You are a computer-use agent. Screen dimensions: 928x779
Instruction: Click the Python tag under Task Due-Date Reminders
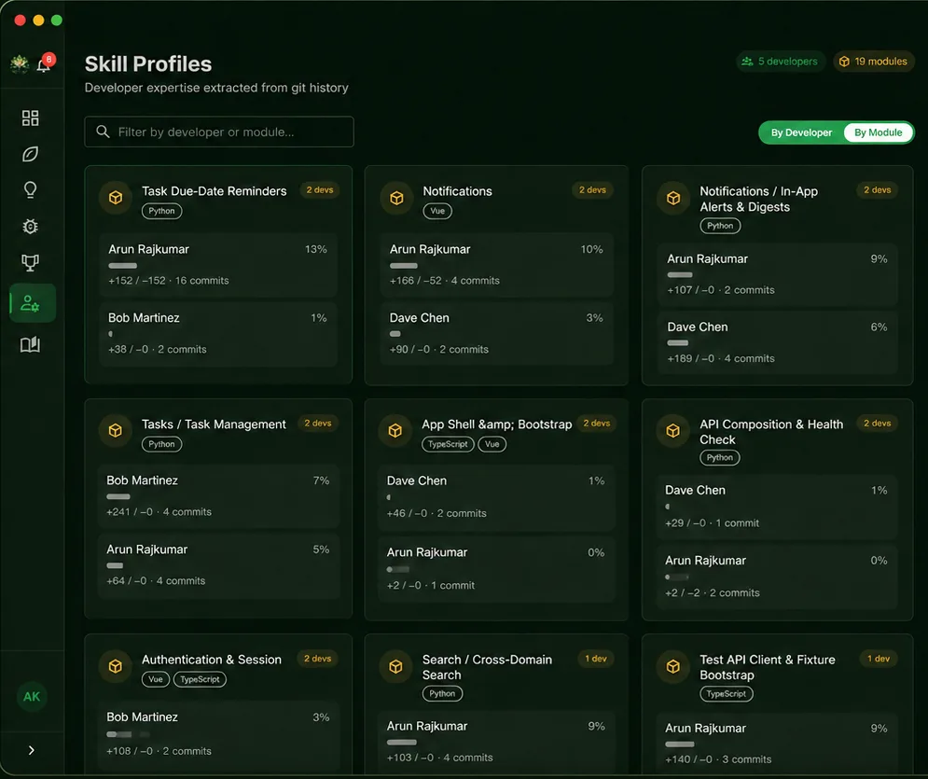(161, 211)
